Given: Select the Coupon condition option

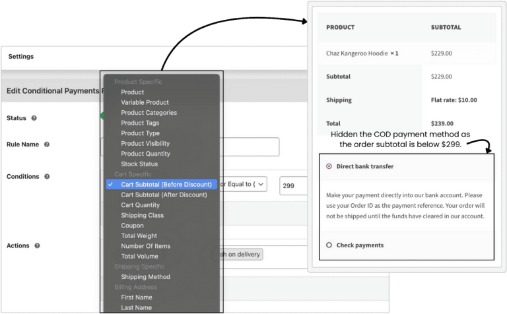Looking at the screenshot, I should [x=132, y=226].
